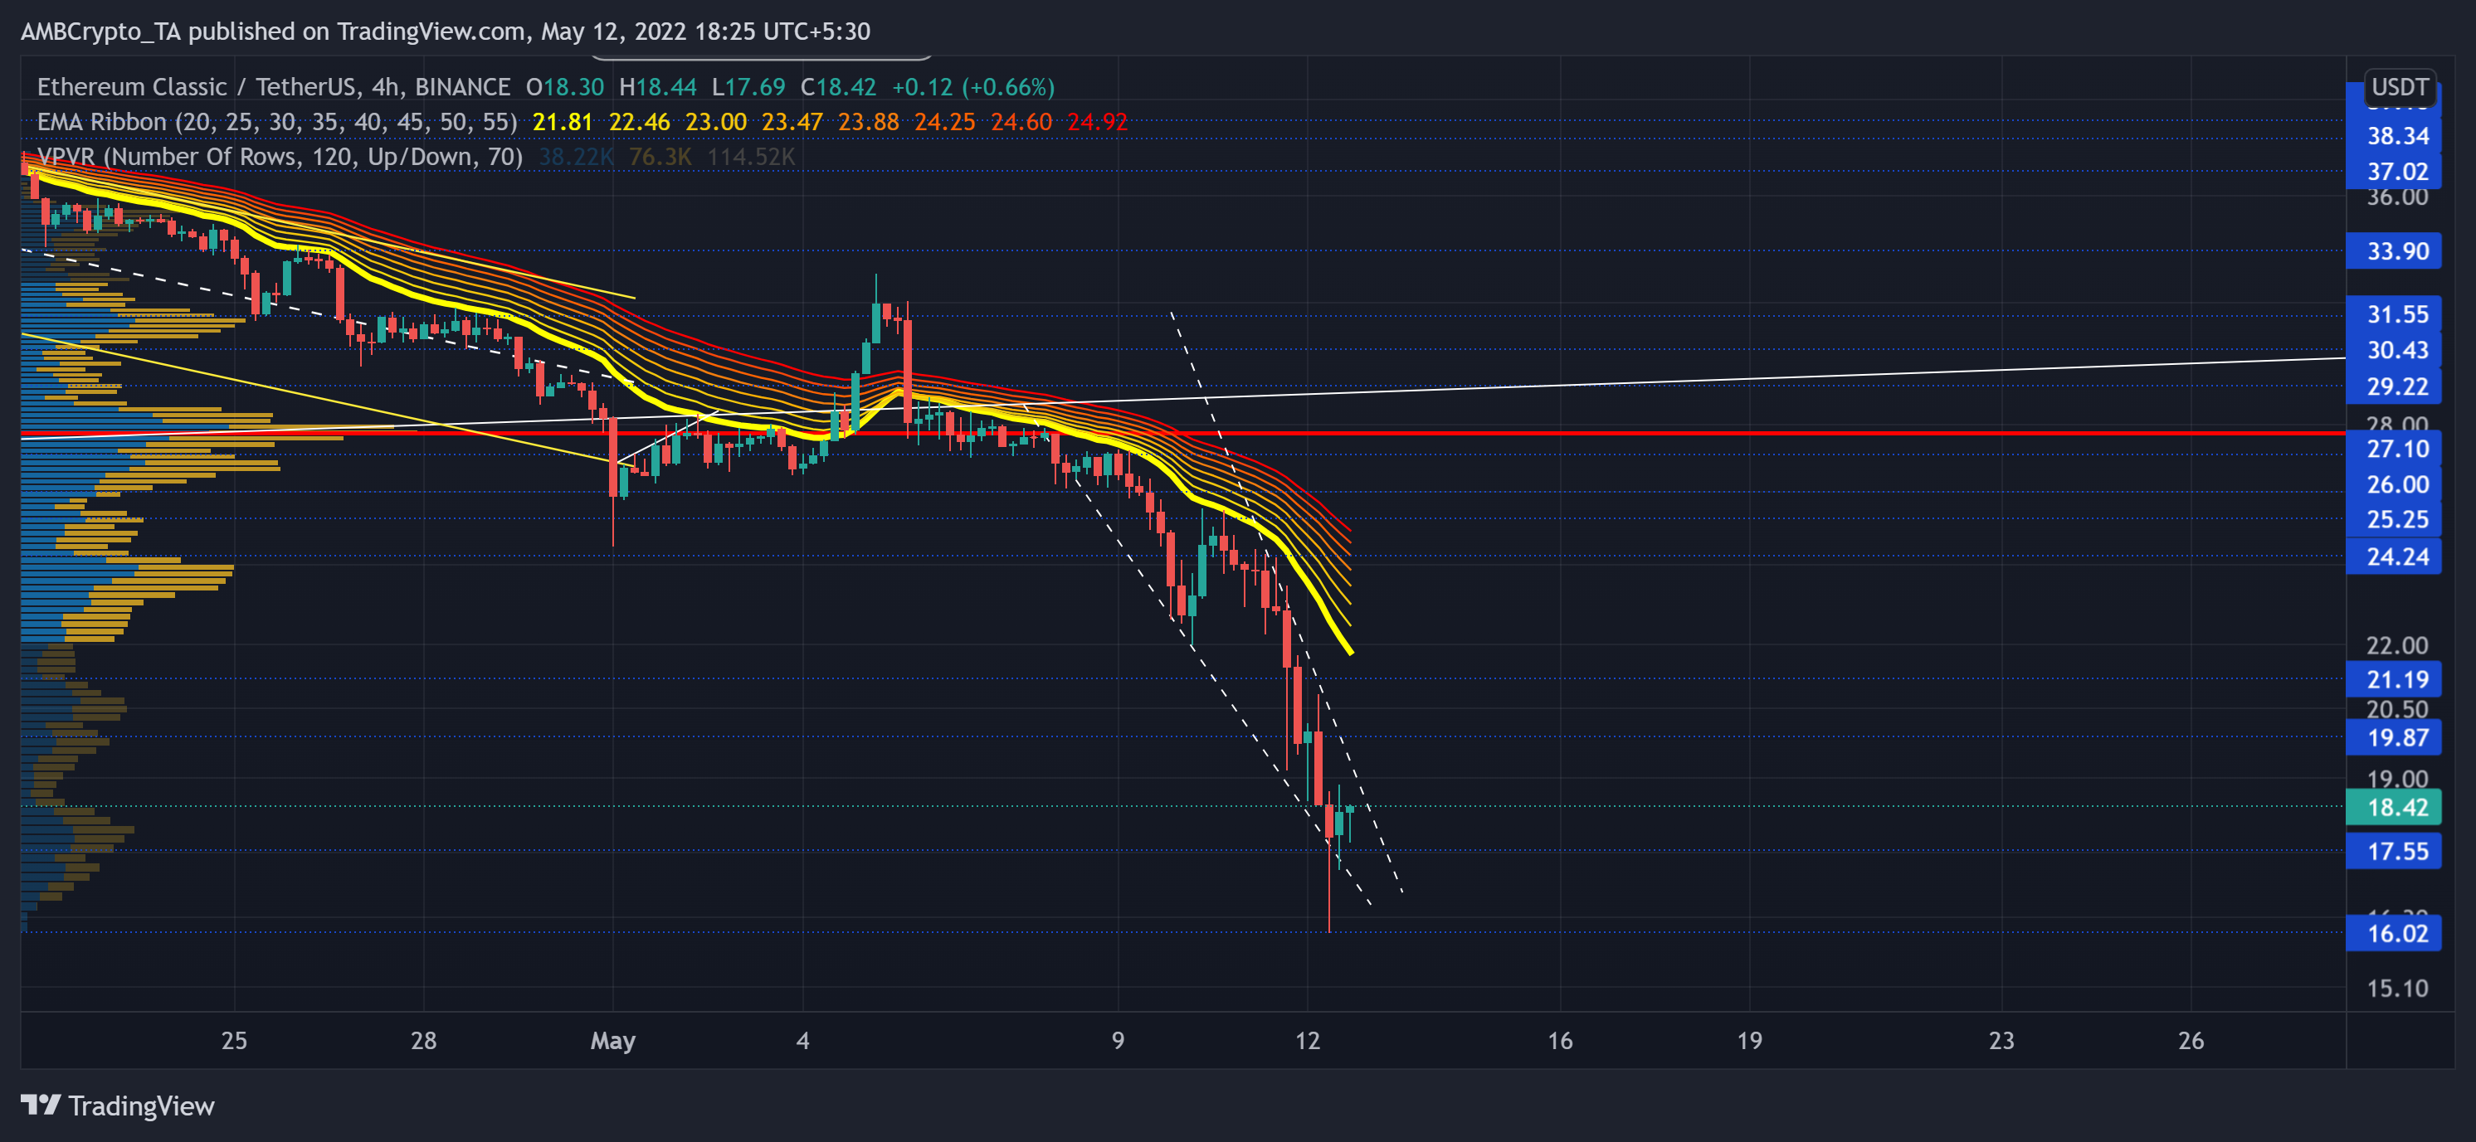Image resolution: width=2476 pixels, height=1142 pixels.
Task: Click the 16 date on time axis
Action: point(1560,1041)
